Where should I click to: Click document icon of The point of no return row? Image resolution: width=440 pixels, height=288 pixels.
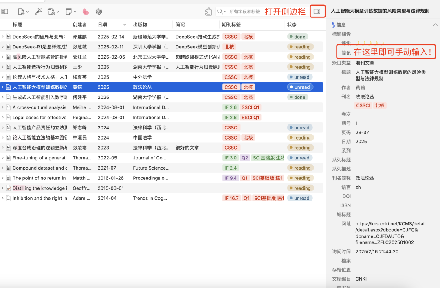click(9, 178)
